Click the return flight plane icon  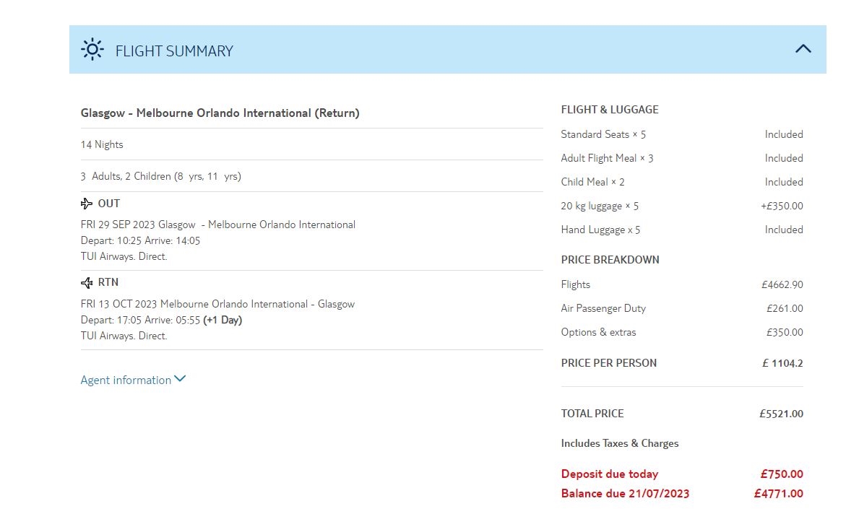pyautogui.click(x=87, y=283)
